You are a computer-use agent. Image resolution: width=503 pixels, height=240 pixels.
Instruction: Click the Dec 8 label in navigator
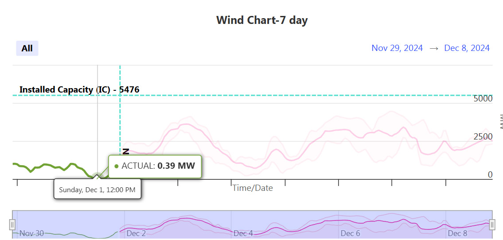click(458, 233)
